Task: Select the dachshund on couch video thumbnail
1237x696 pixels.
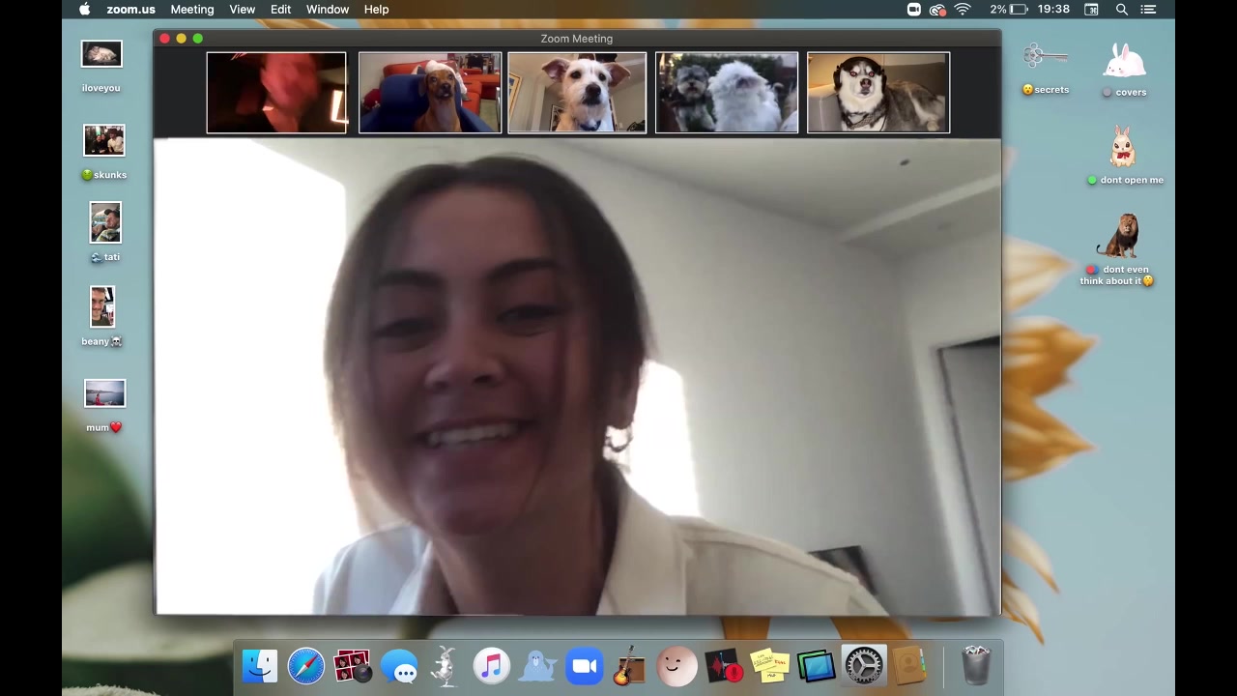Action: point(430,93)
